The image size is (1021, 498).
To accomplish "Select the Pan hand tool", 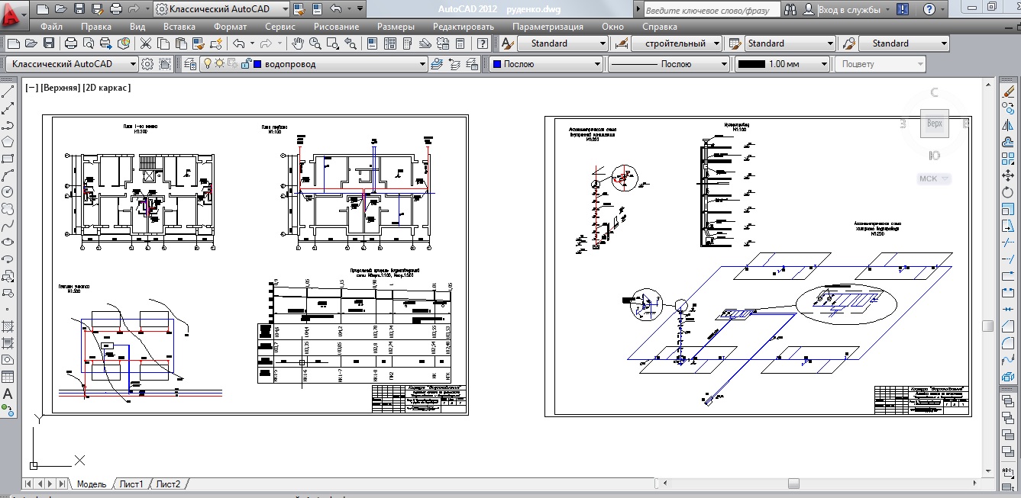I will click(298, 43).
